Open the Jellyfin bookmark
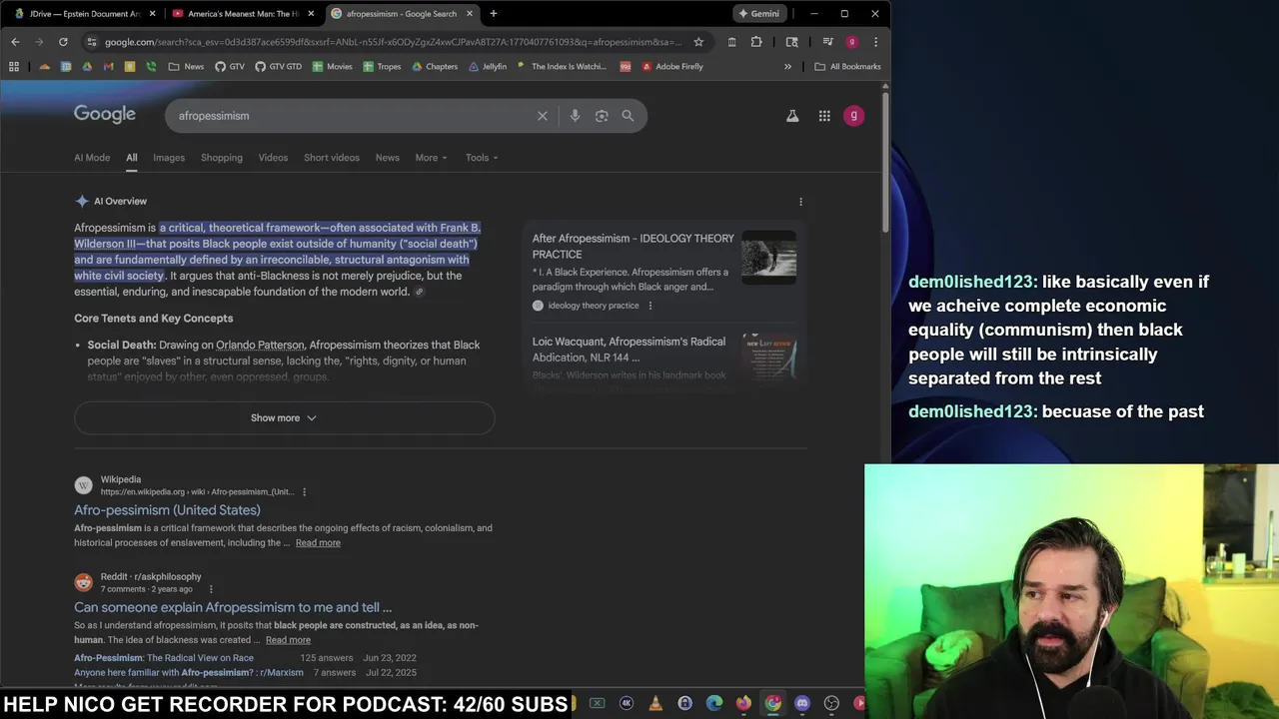The image size is (1279, 719). 488,67
